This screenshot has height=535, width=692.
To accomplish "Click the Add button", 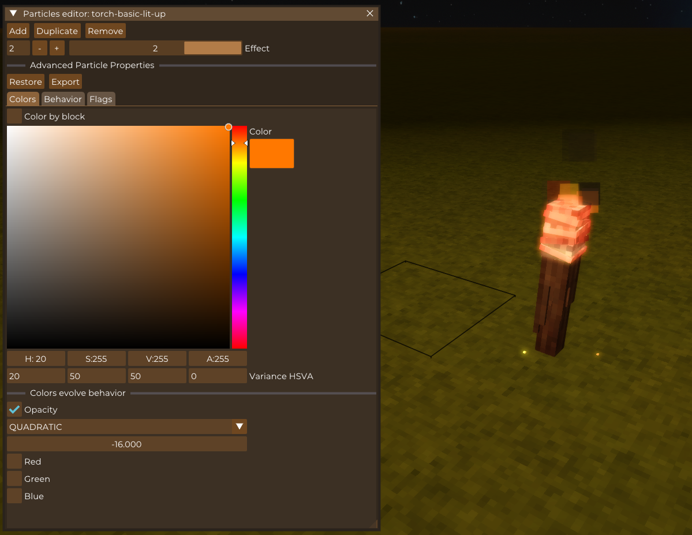I will point(18,31).
